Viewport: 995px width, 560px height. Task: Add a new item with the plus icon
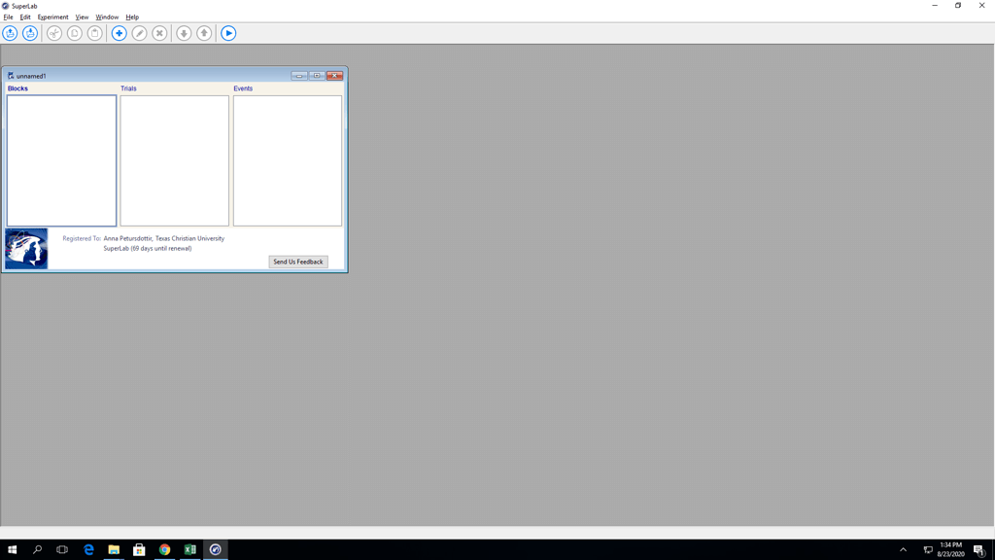119,33
